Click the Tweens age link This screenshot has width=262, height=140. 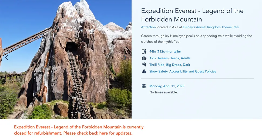163,58
